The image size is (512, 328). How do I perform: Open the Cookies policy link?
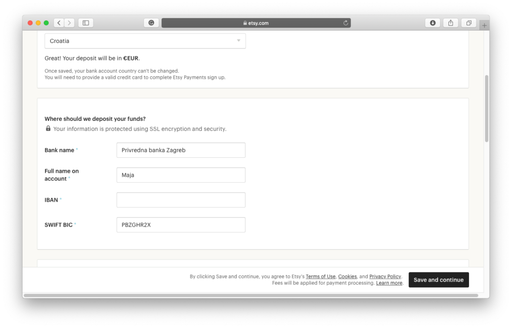347,277
